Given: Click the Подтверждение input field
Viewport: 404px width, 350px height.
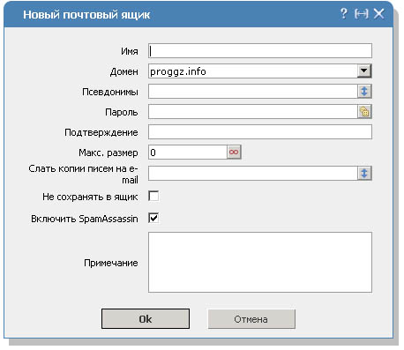Looking at the screenshot, I should pyautogui.click(x=260, y=132).
